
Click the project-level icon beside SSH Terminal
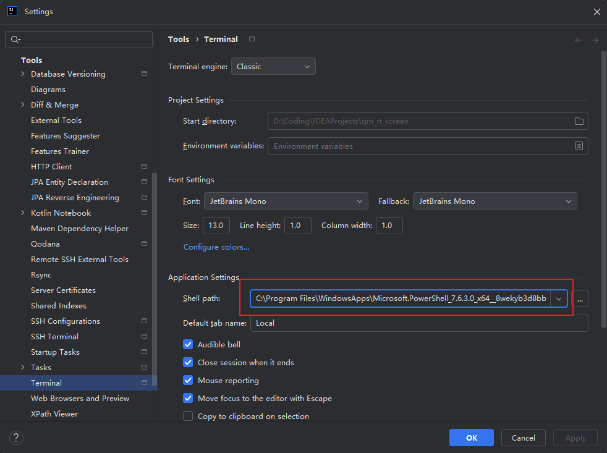[145, 336]
